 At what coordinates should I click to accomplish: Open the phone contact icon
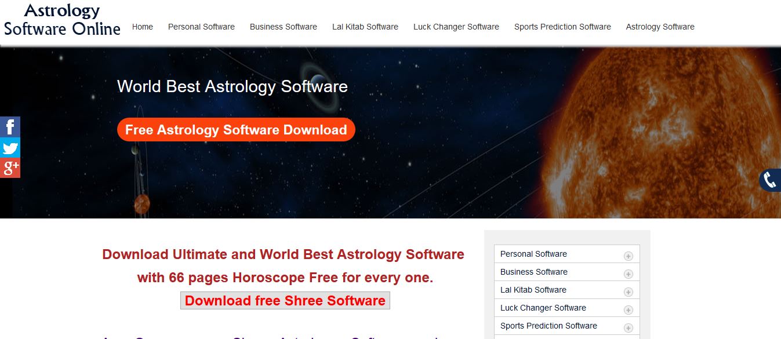(x=771, y=180)
